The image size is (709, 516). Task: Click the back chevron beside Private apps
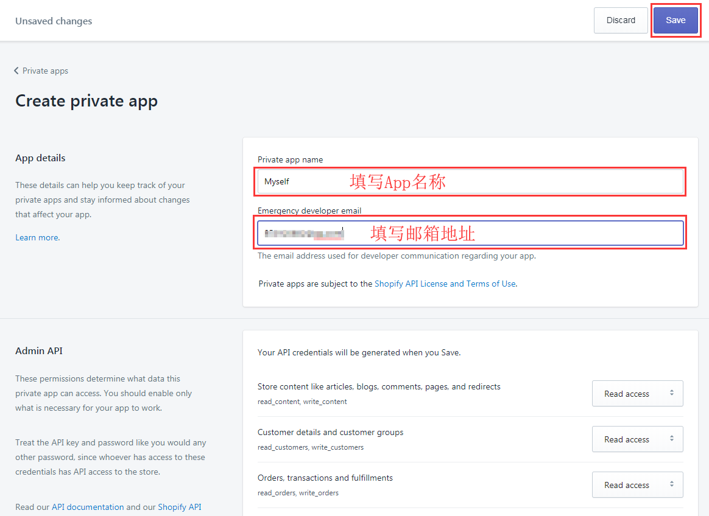pyautogui.click(x=16, y=71)
